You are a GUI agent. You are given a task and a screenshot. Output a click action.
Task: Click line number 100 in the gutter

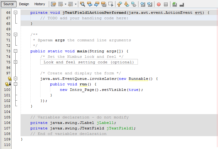pyautogui.click(x=7, y=90)
